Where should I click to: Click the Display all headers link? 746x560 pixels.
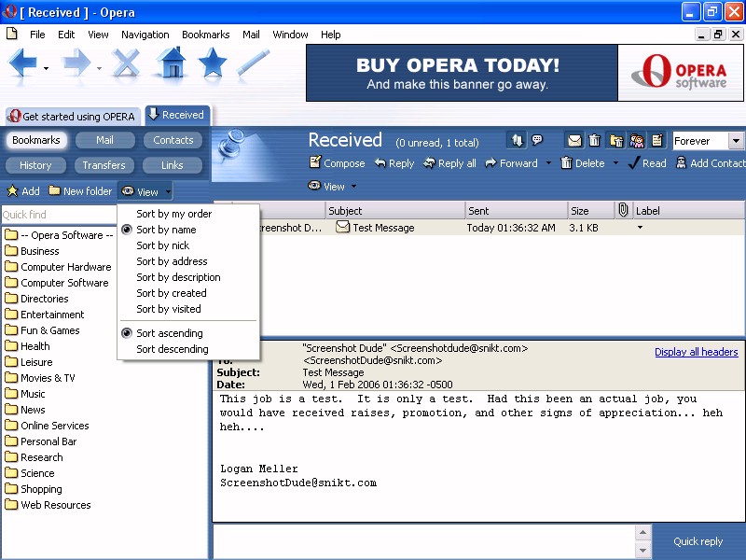coord(696,352)
